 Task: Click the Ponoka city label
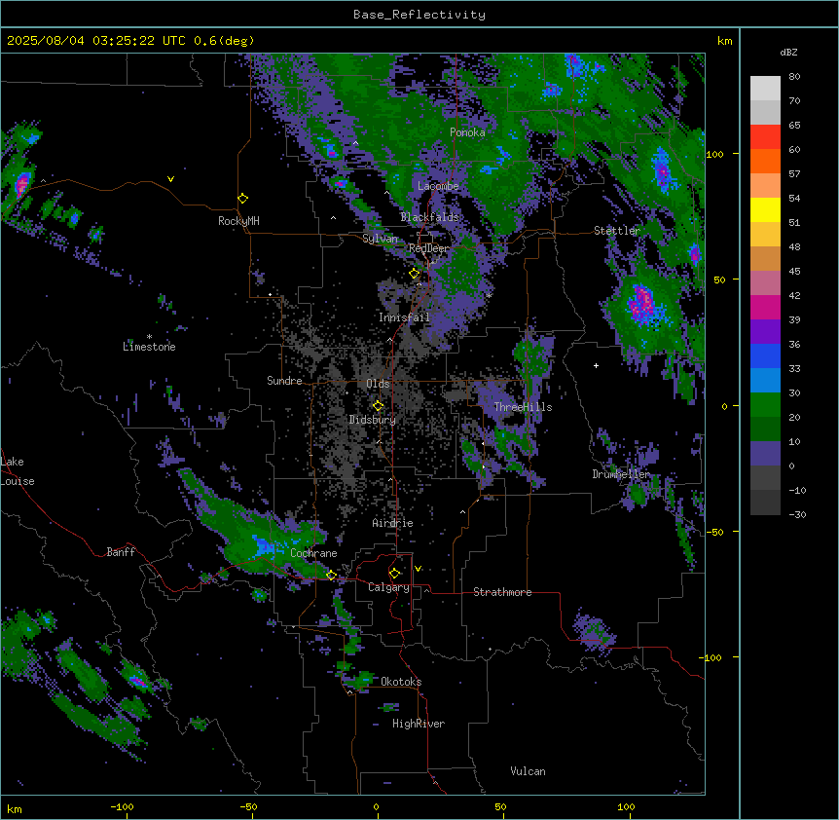467,132
